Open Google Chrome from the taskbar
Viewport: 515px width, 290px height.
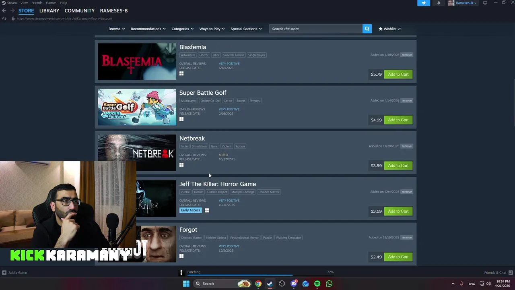click(258, 284)
